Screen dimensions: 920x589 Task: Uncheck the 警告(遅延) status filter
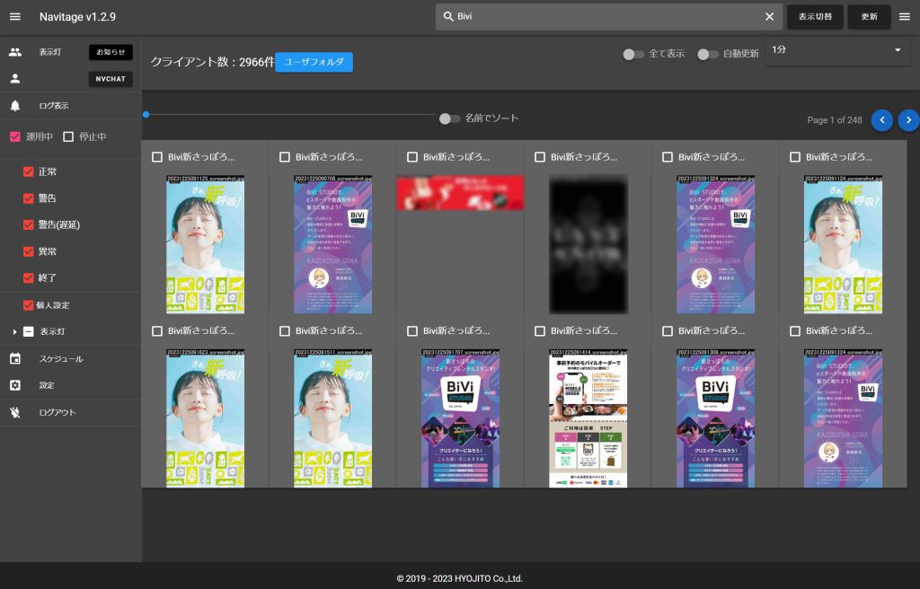tap(28, 224)
